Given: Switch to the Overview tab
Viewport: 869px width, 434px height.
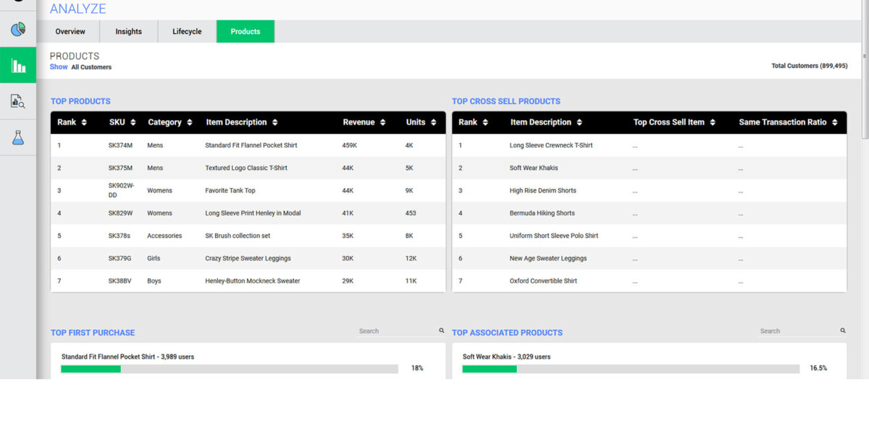Looking at the screenshot, I should (70, 31).
